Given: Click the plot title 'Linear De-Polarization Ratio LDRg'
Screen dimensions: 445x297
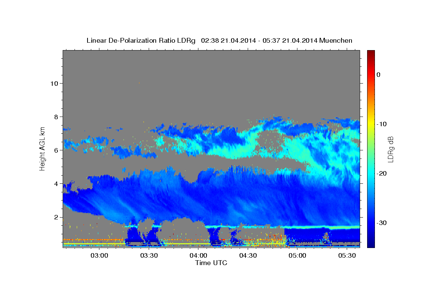Looking at the screenshot, I should tap(141, 40).
